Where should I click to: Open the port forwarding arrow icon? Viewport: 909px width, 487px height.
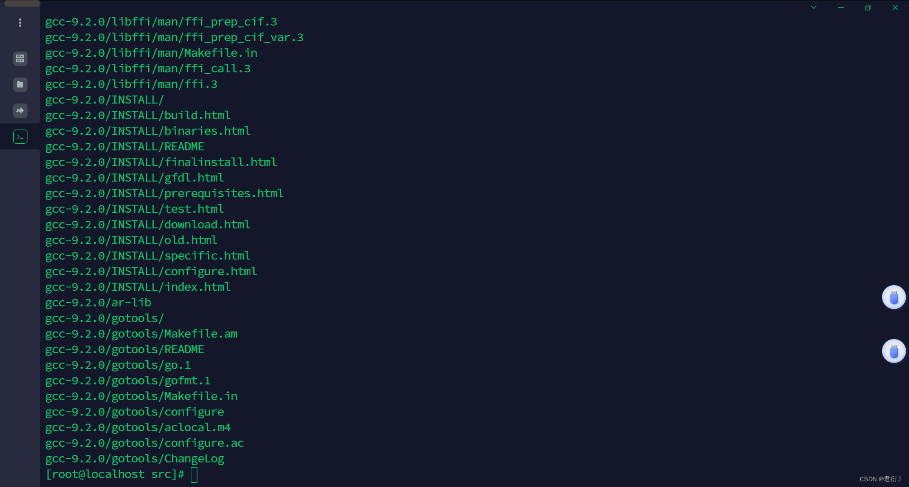[20, 111]
